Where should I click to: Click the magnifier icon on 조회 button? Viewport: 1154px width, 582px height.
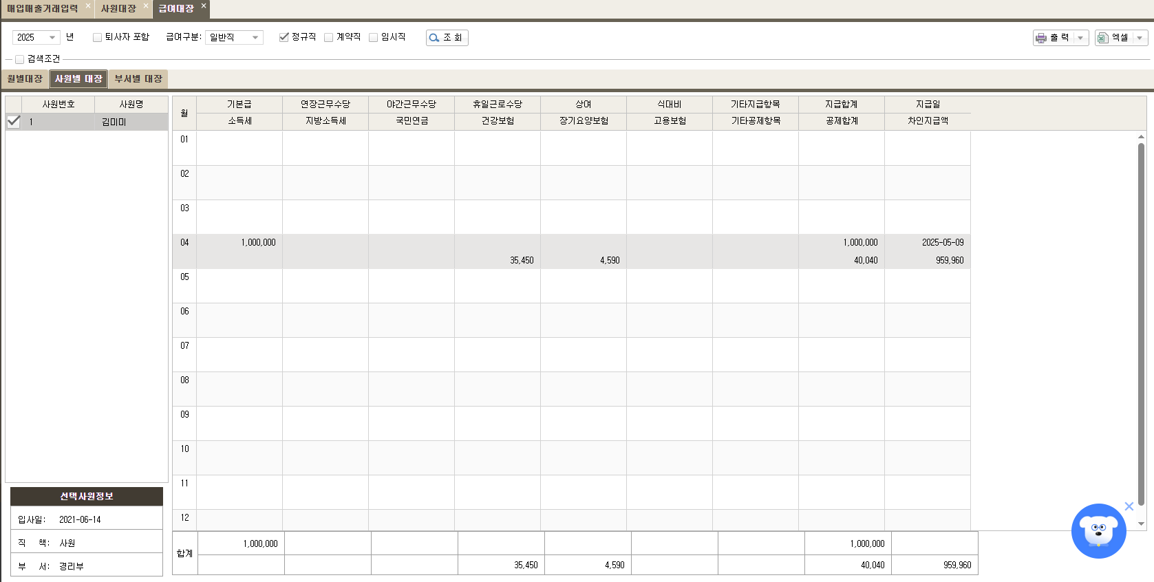(434, 38)
